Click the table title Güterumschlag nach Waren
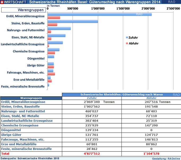181x160 pixels. coord(121,94)
